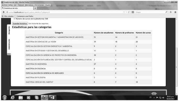Image resolution: width=179 pixels, height=101 pixels.
Task: Open Ver historial de reportes link
Action: click(x=38, y=24)
